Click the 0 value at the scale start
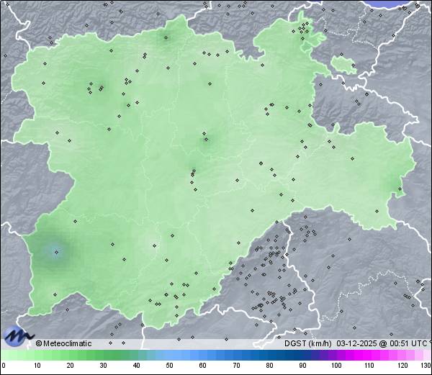The height and width of the screenshot is (375, 432). click(x=4, y=366)
